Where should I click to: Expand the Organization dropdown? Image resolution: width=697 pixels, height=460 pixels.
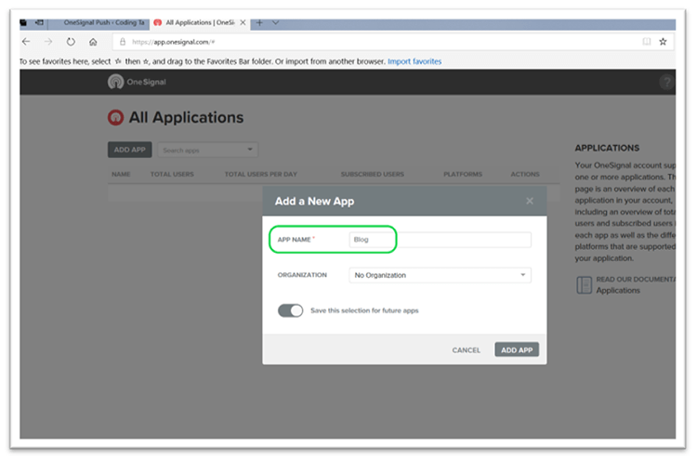441,275
